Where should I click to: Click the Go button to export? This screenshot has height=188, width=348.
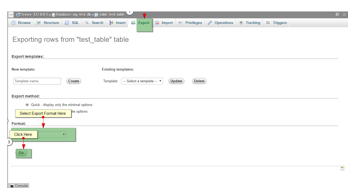pyautogui.click(x=21, y=153)
